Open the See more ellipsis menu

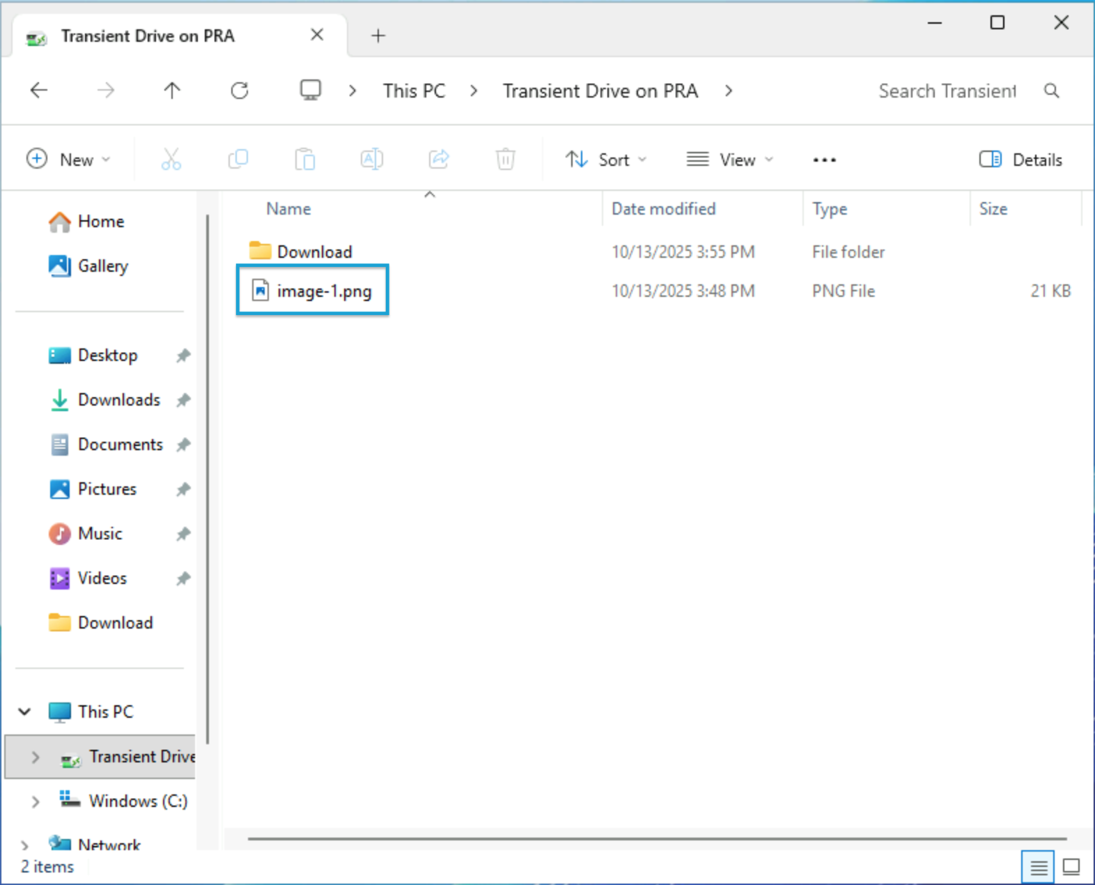(x=824, y=160)
